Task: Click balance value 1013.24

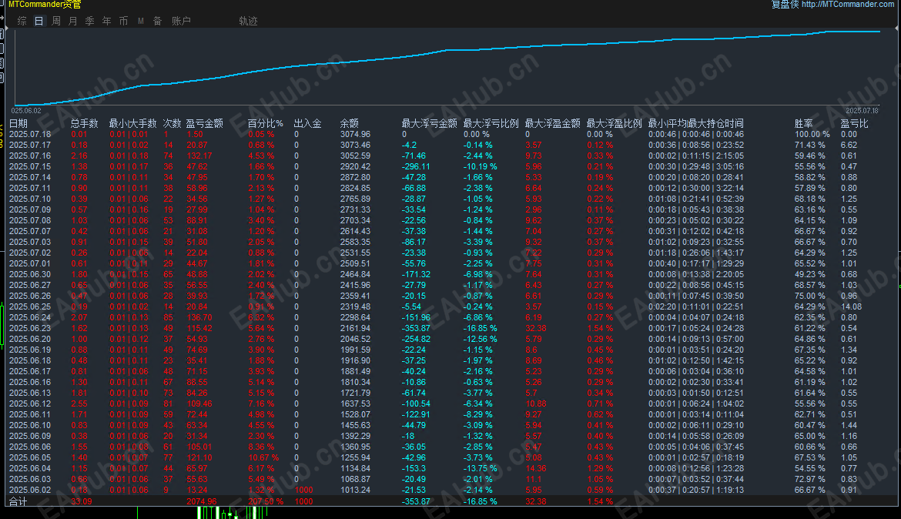Action: 355,490
